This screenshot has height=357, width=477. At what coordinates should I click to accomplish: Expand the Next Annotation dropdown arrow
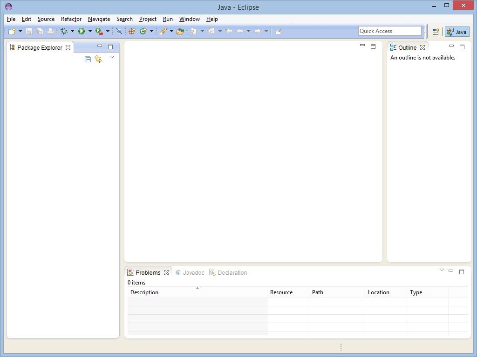(x=202, y=31)
